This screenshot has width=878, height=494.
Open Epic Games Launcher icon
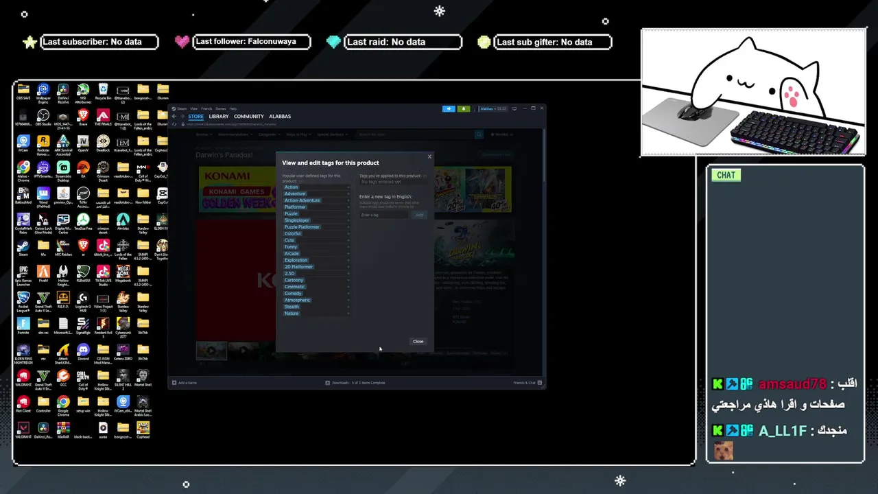click(x=23, y=276)
